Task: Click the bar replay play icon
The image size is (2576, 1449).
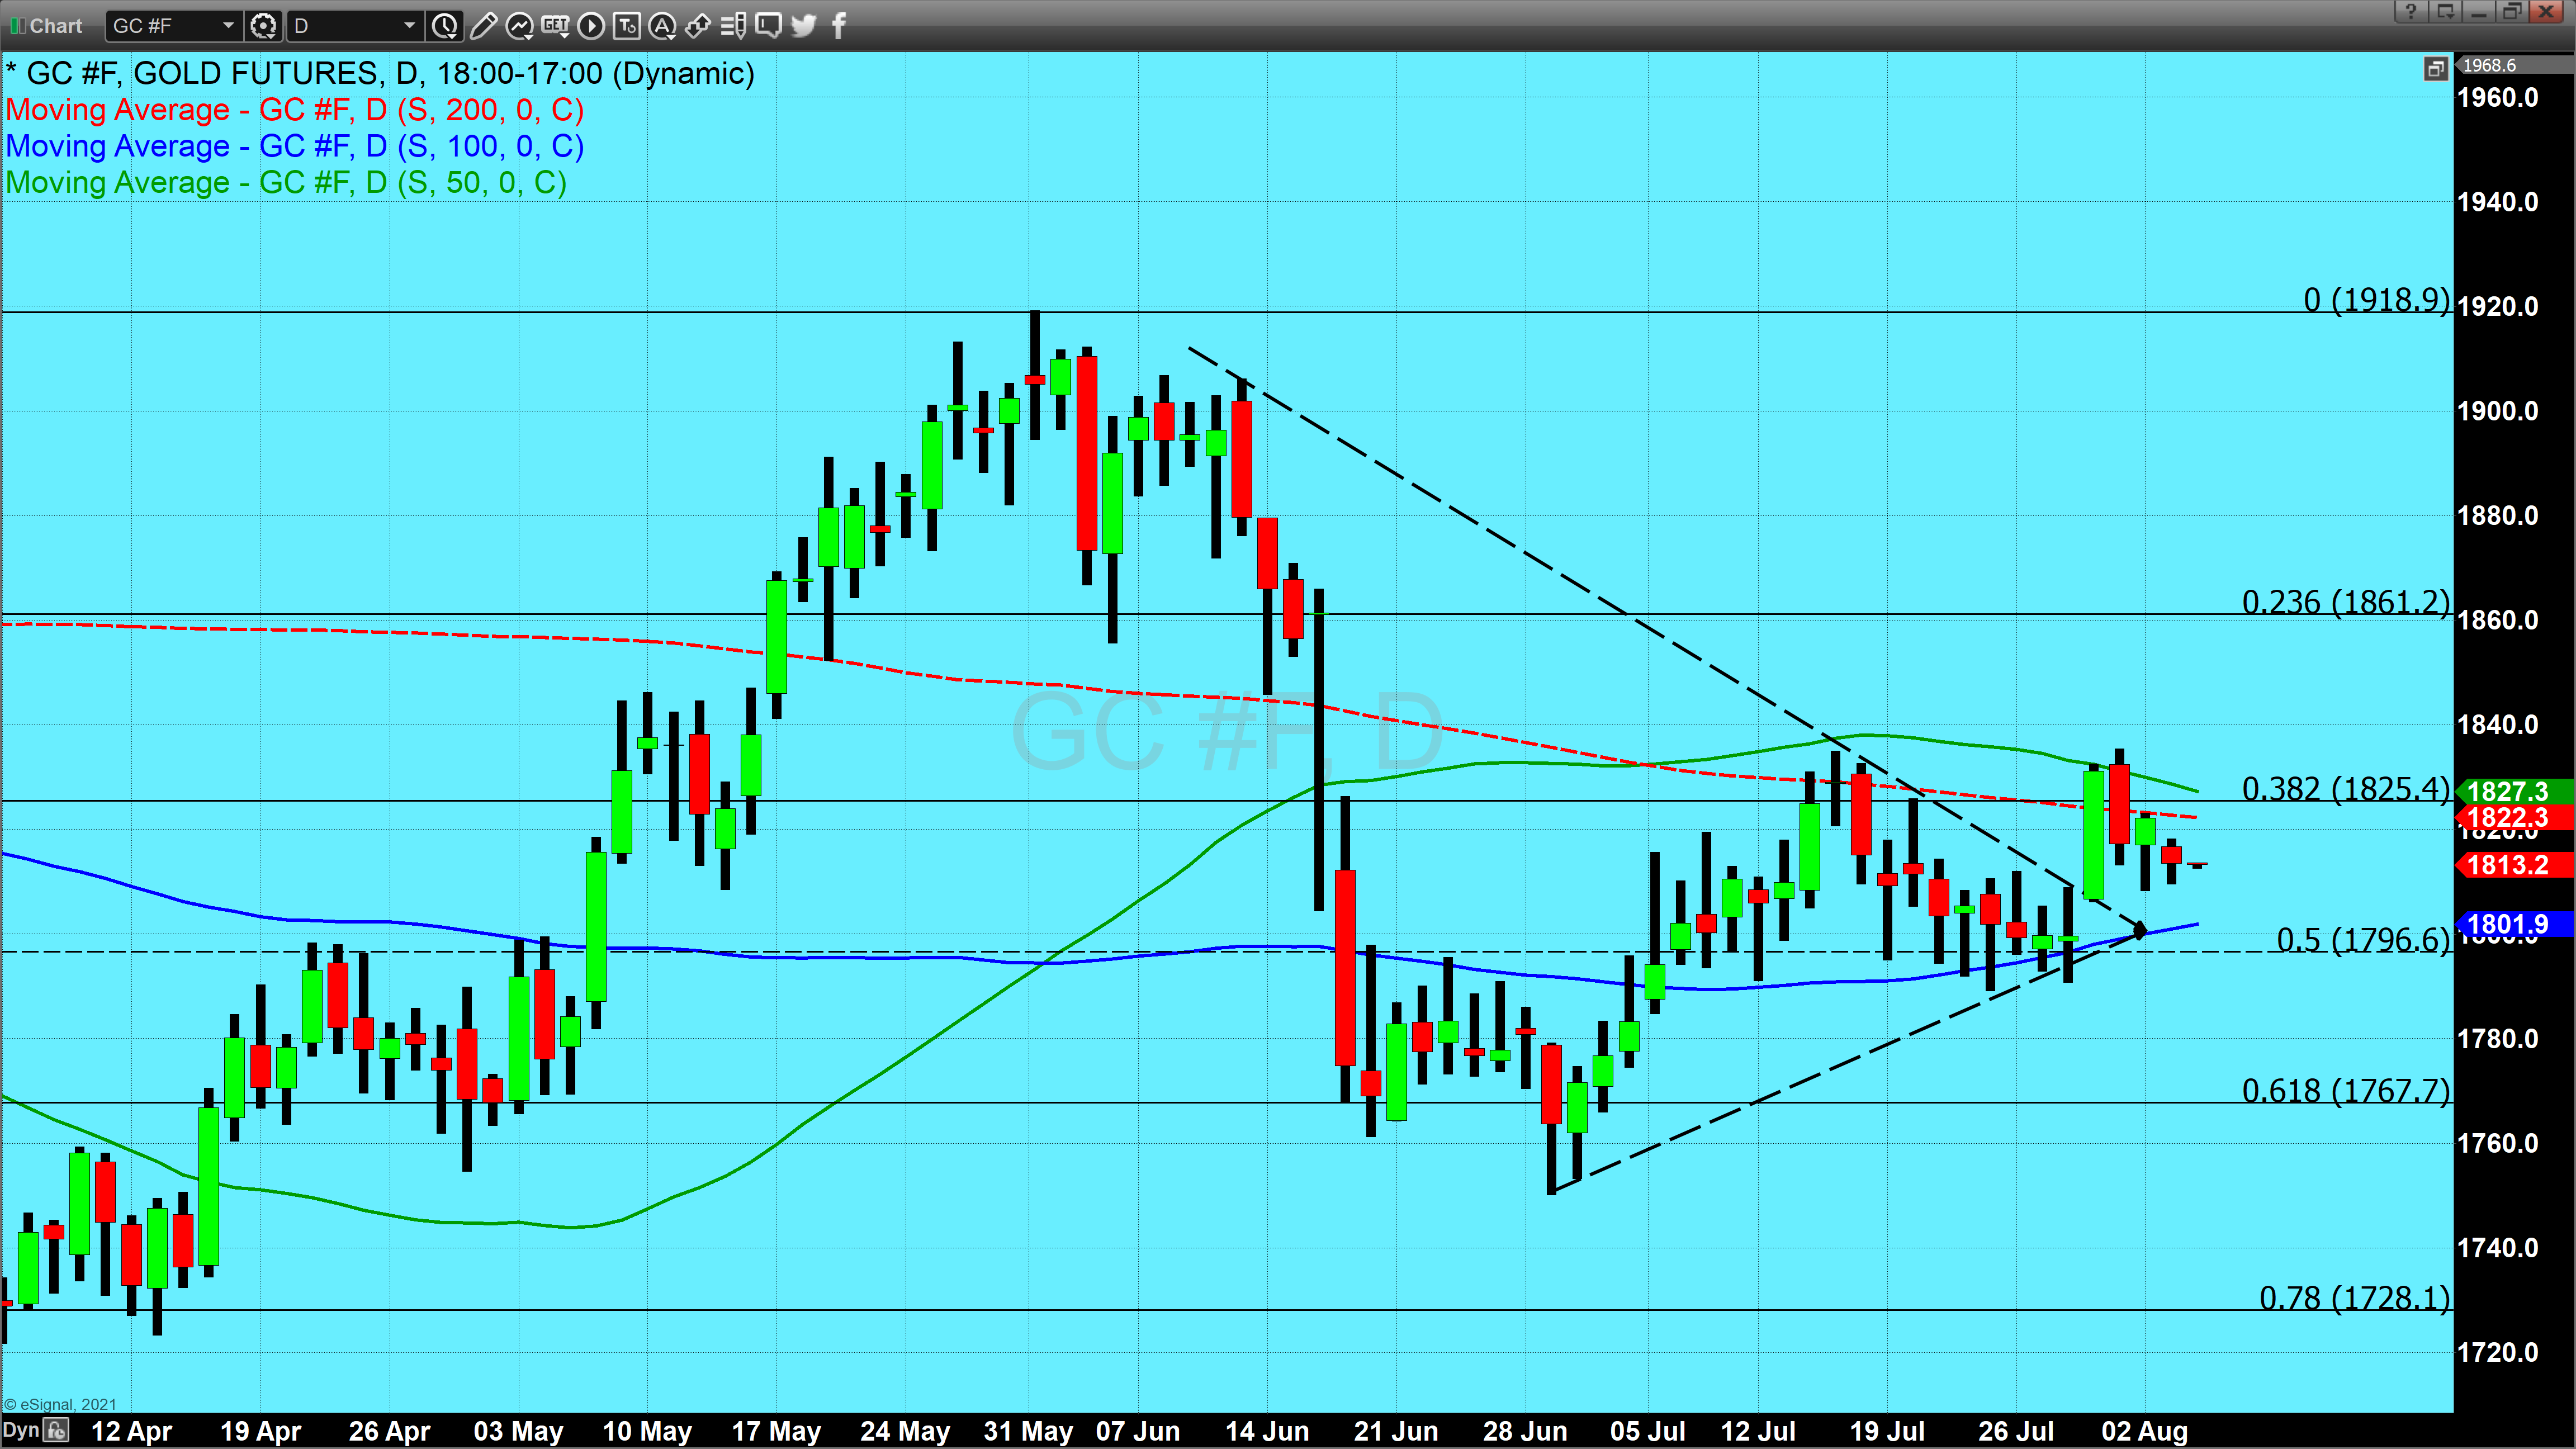Action: point(591,26)
